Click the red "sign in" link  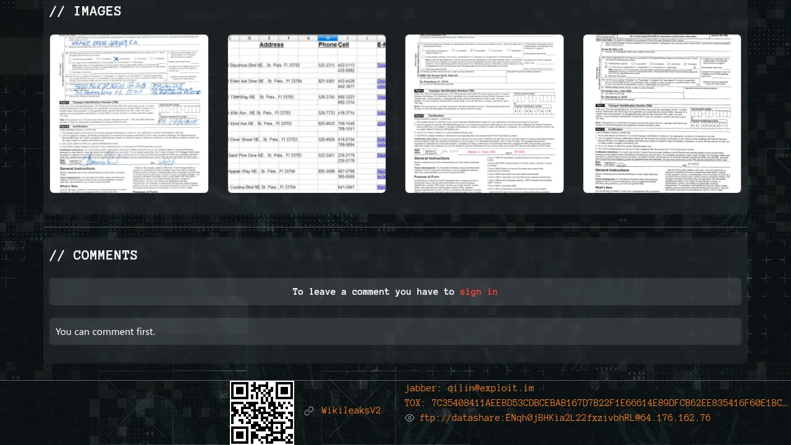(478, 292)
